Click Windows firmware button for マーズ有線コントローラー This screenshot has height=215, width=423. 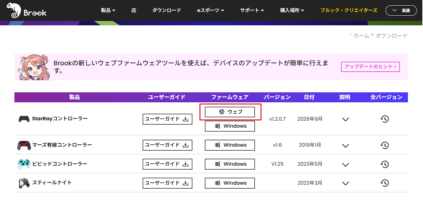point(230,145)
